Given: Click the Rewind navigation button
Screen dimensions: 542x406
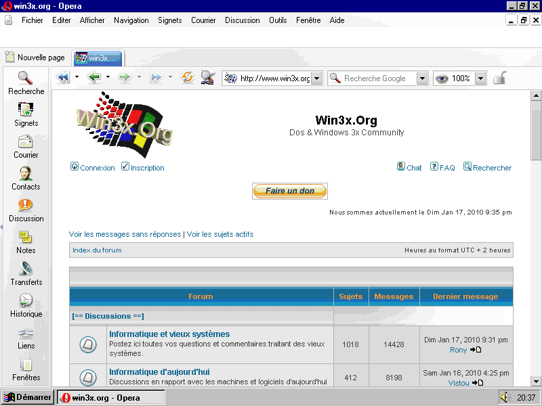Looking at the screenshot, I should (63, 77).
